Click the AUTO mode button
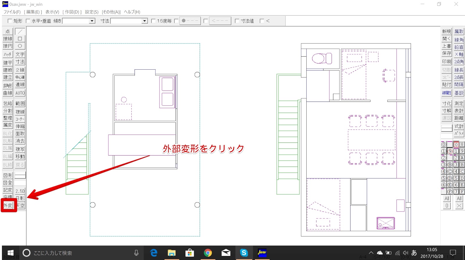Screen dimensions: 465x260 (x=20, y=93)
